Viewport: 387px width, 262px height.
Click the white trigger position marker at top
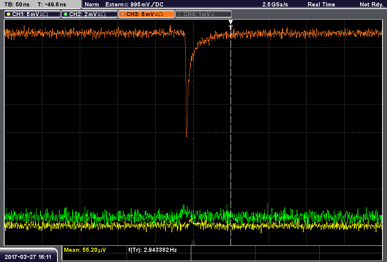[231, 25]
